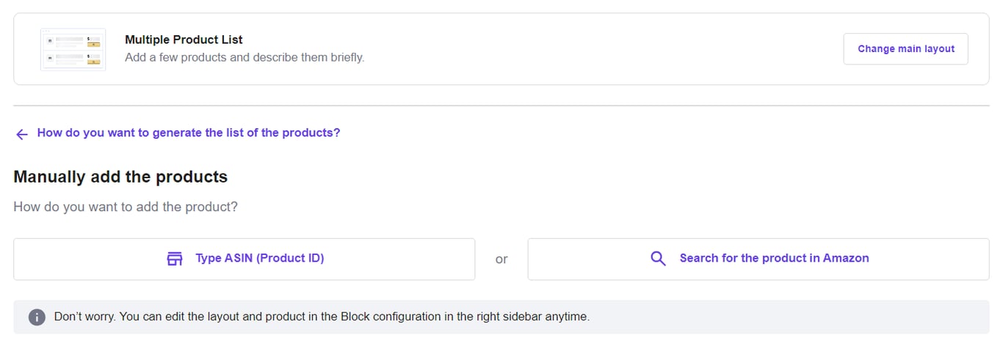Viewport: 1003px width, 343px height.
Task: Click the Manually add the products heading
Action: click(120, 177)
